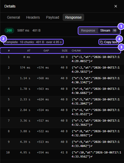Click the stream chunk count badge 10
The width and height of the screenshot is (124, 163).
pos(114,31)
